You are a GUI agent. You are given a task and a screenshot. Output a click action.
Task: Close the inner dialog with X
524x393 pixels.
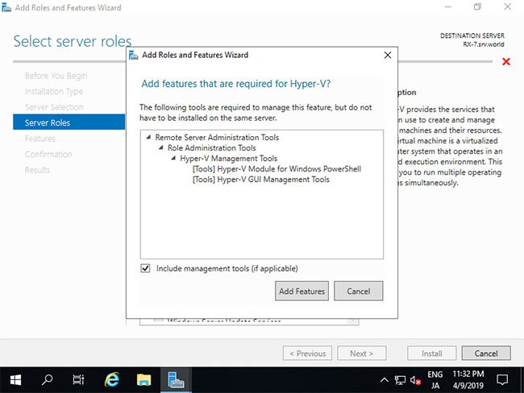tap(388, 55)
